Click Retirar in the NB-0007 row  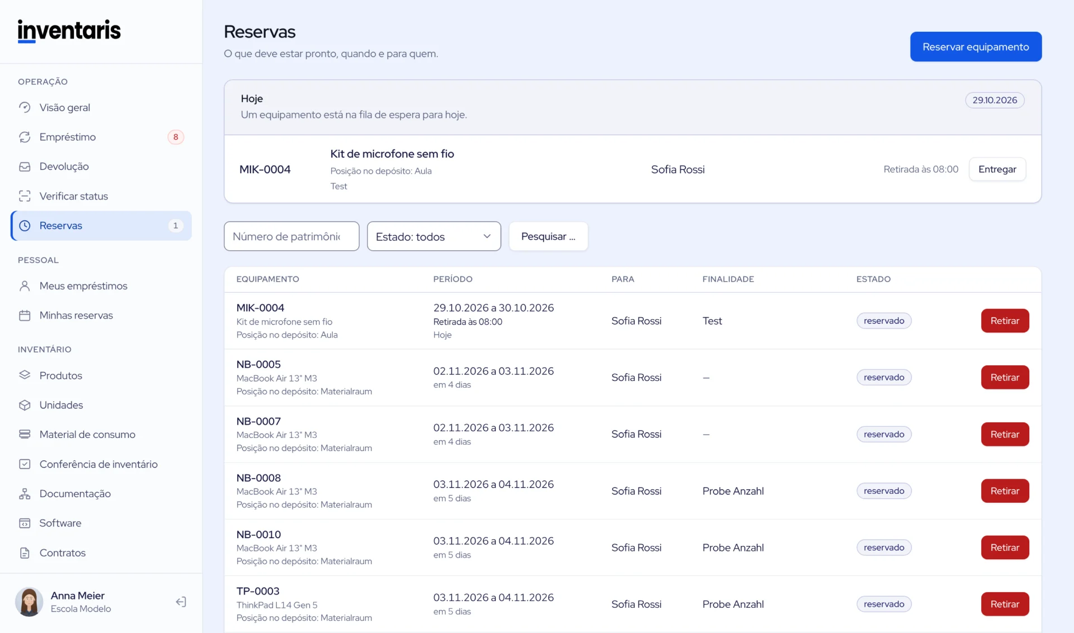(x=1005, y=434)
